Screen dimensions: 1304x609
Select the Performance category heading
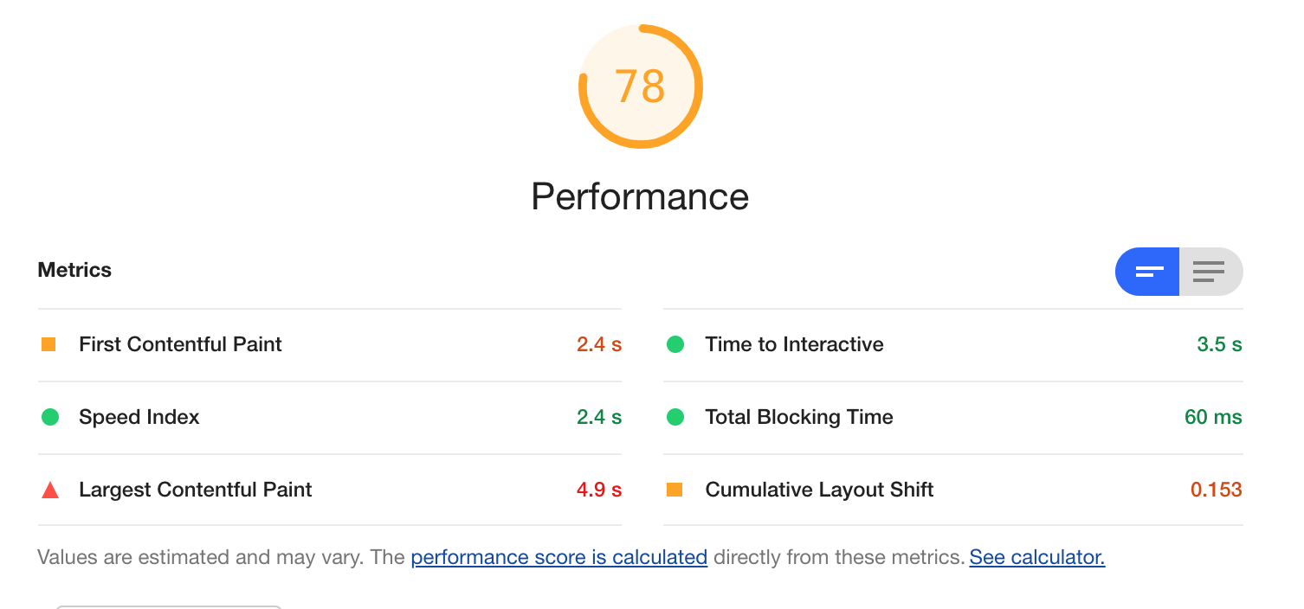pos(640,196)
